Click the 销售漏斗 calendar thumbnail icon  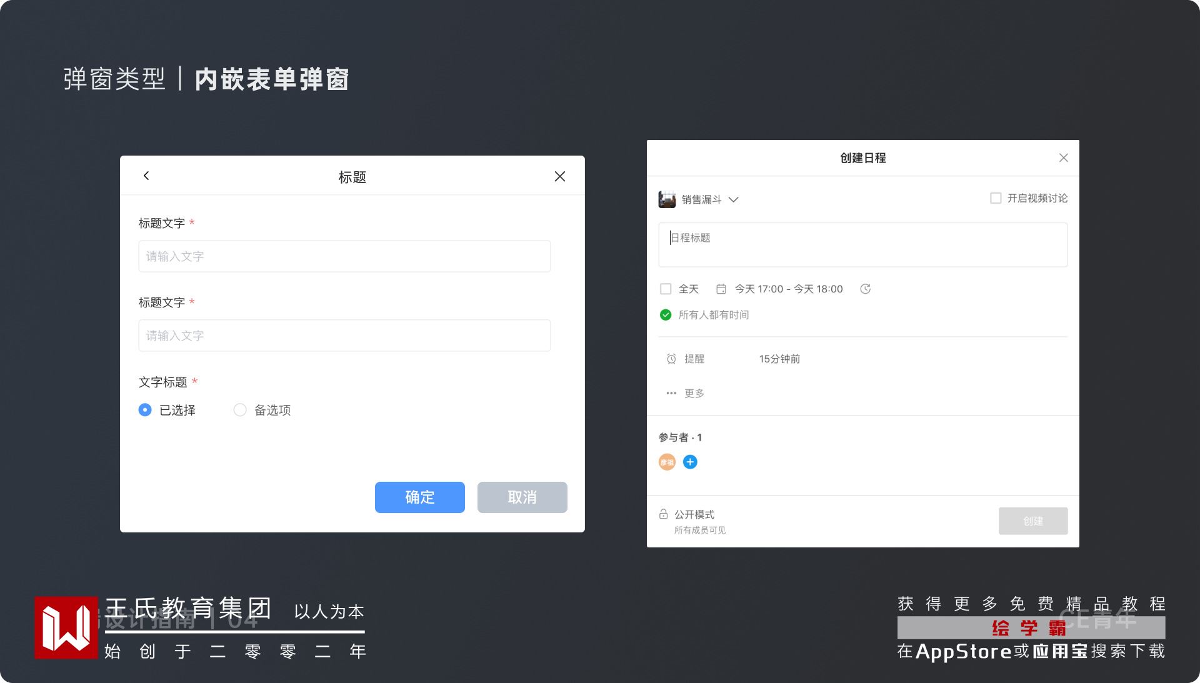coord(667,199)
